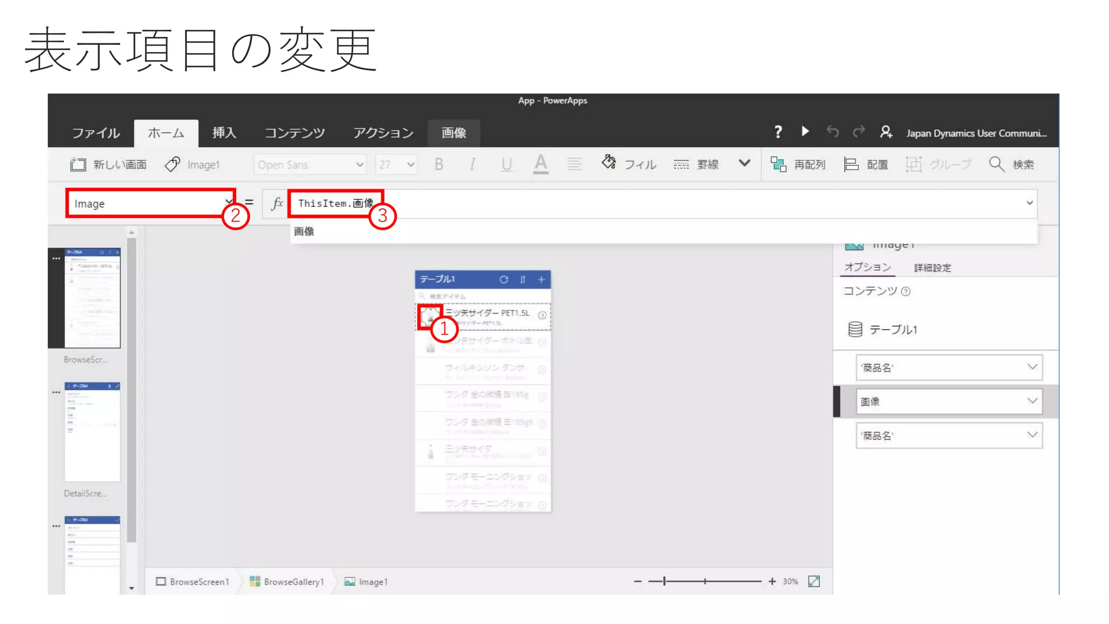Open the コンテンツ tab
Viewport: 1109px width, 624px height.
click(x=295, y=133)
